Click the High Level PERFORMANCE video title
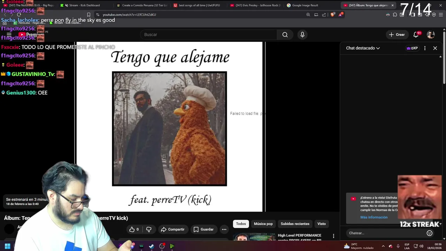Image resolution: width=446 pixels, height=251 pixels. coord(300,237)
